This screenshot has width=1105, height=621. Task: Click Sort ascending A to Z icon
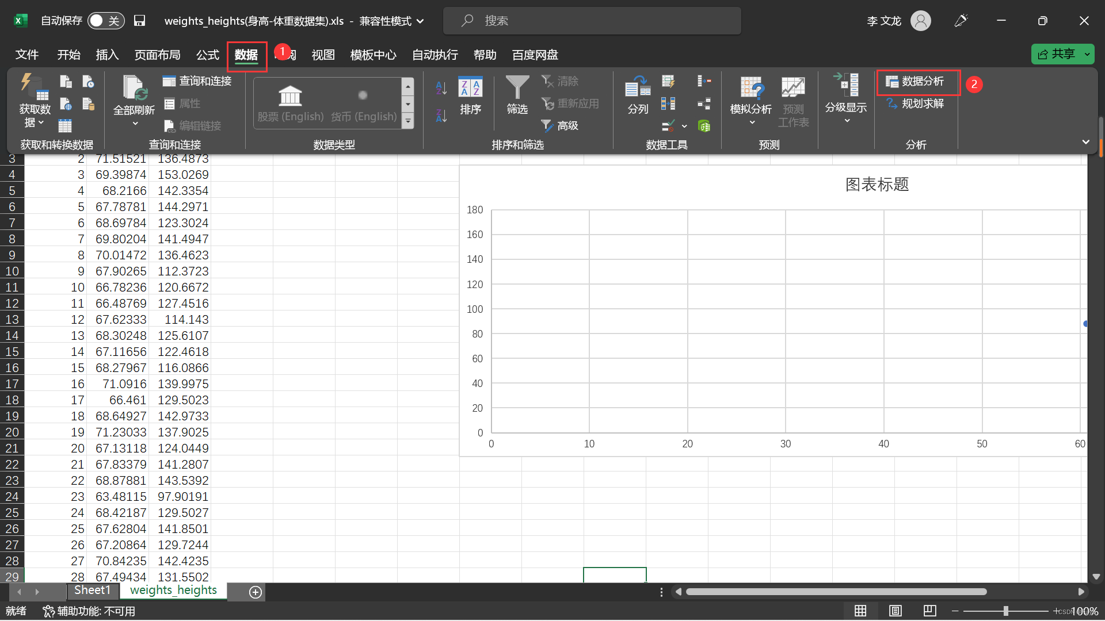click(441, 87)
